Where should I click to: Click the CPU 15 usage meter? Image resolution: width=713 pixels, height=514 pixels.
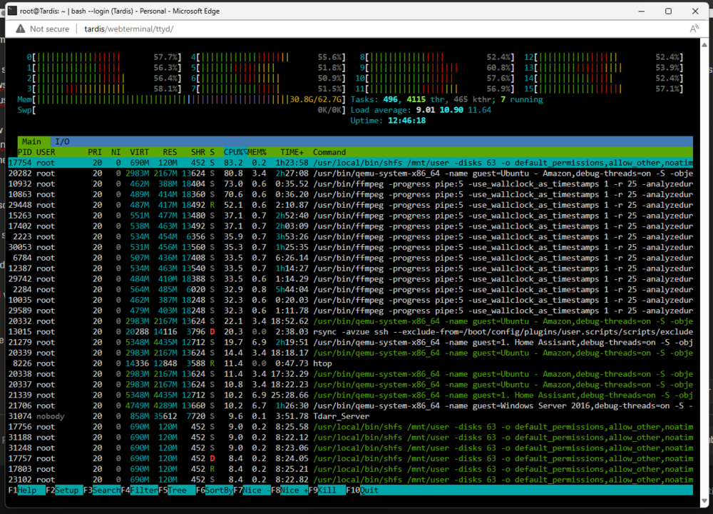[603, 89]
